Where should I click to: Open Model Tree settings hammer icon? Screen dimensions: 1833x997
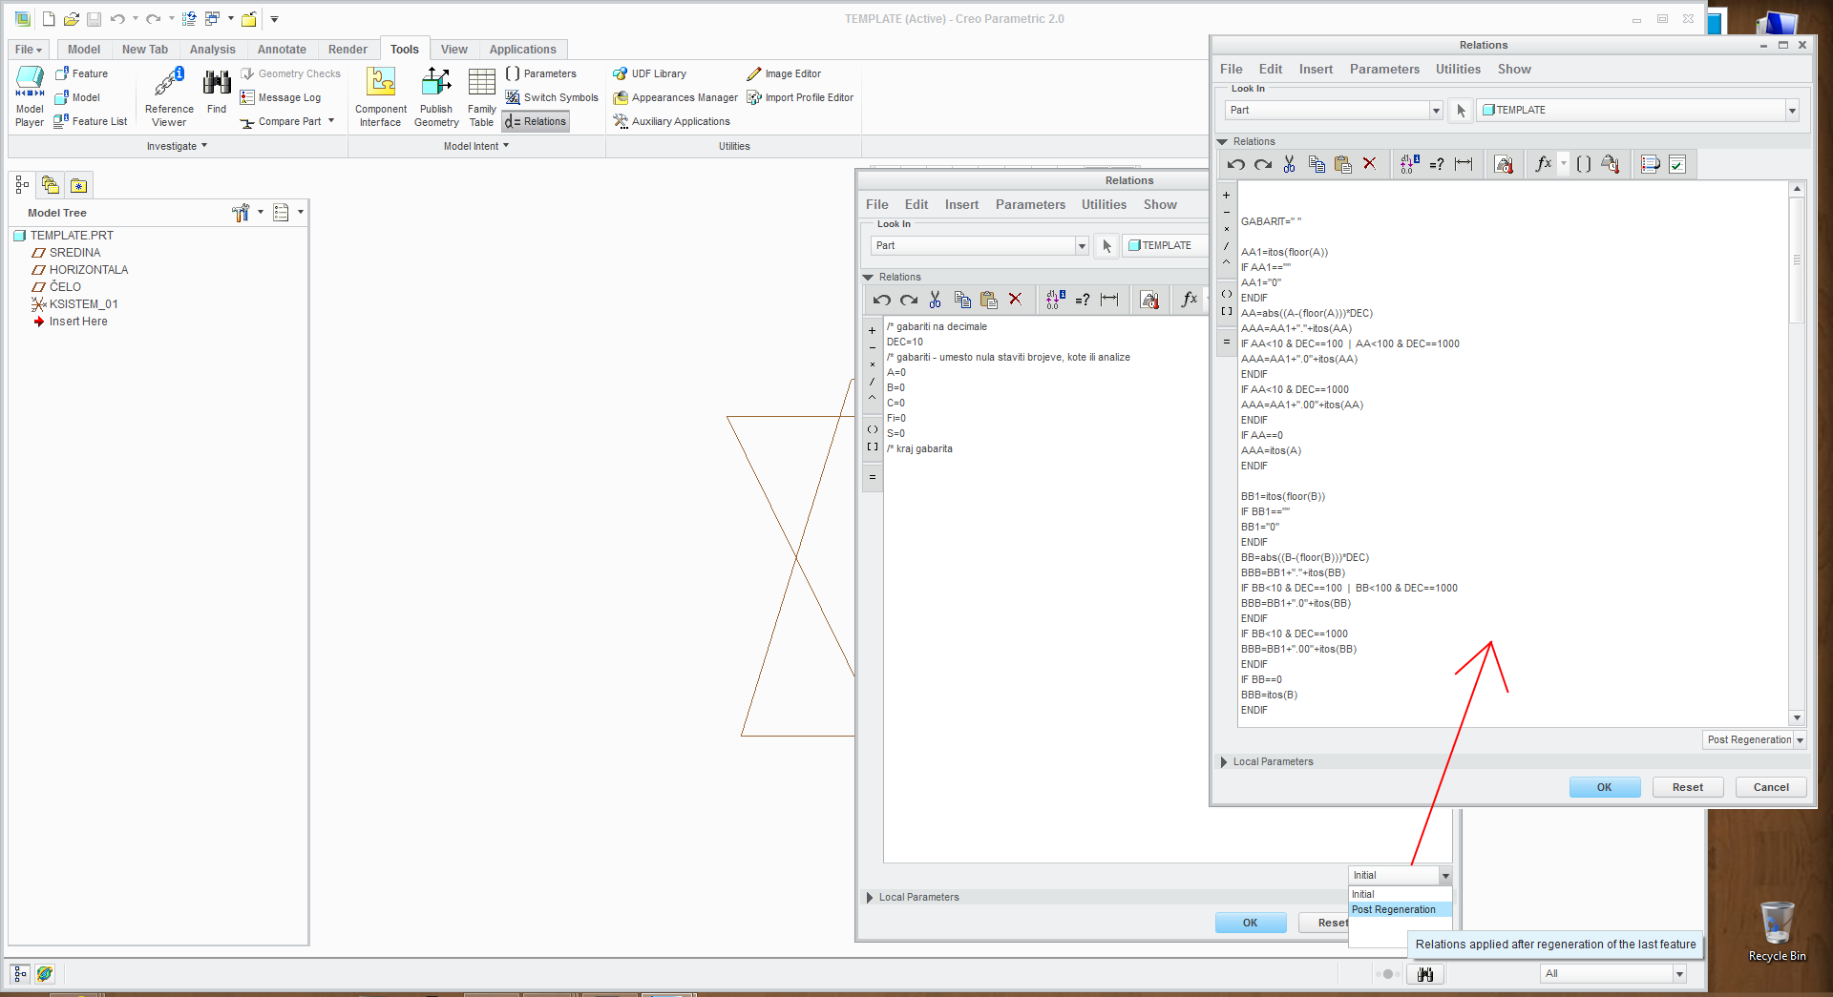pyautogui.click(x=241, y=213)
